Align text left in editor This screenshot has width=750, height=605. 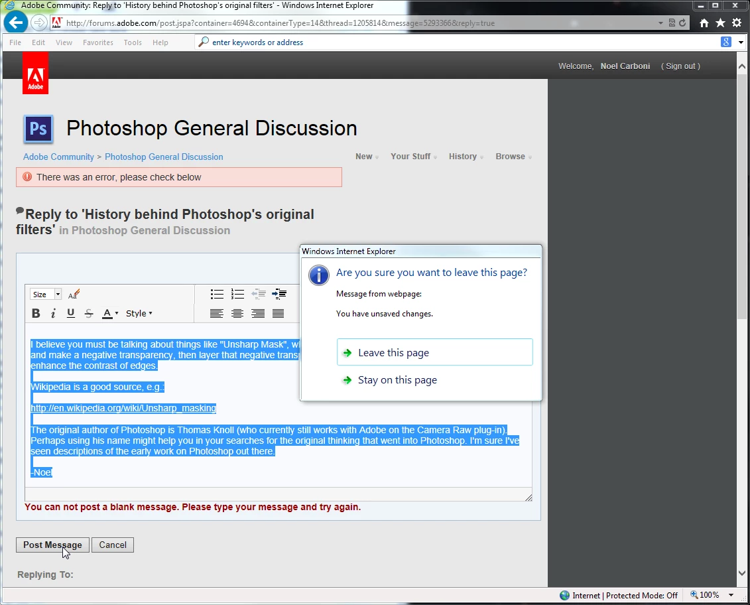pyautogui.click(x=217, y=314)
